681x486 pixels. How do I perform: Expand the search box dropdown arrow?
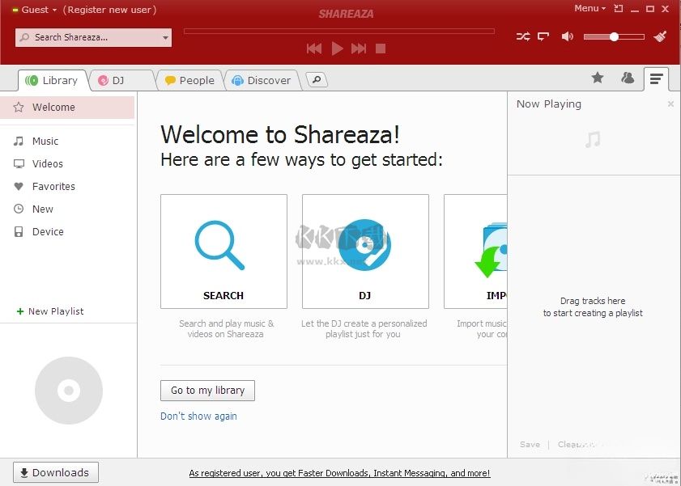[x=165, y=38]
